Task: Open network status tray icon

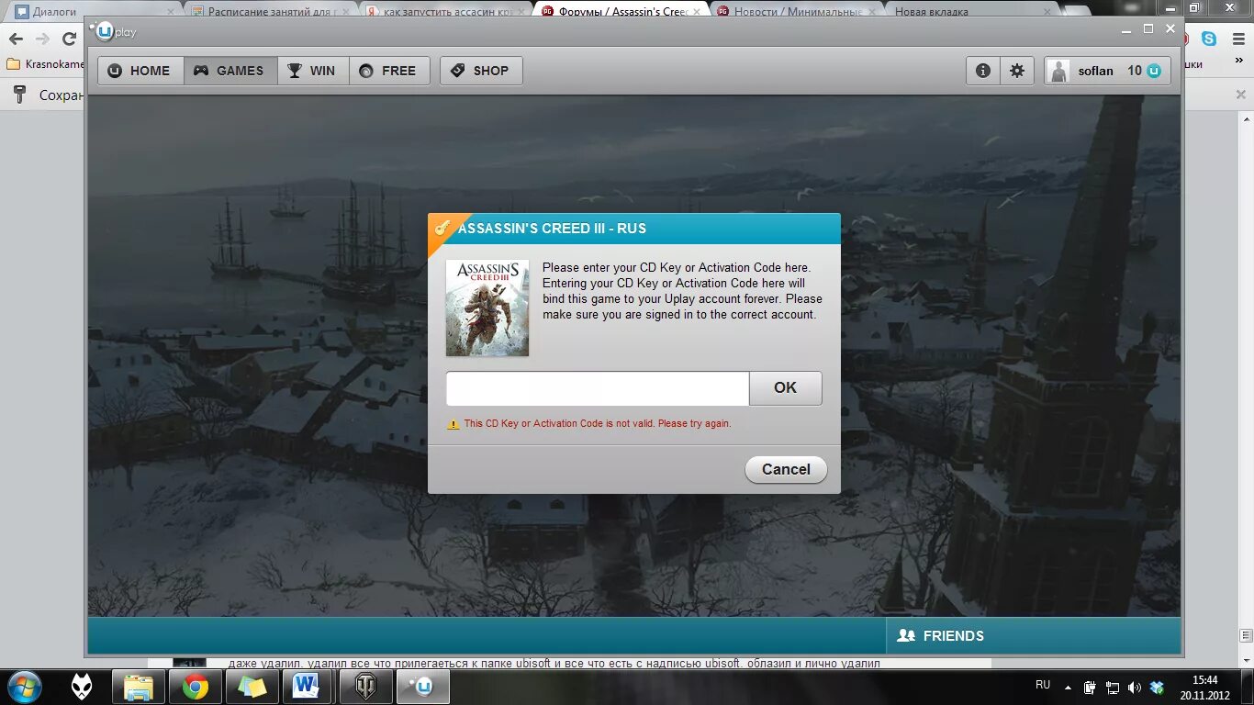Action: (x=1113, y=687)
